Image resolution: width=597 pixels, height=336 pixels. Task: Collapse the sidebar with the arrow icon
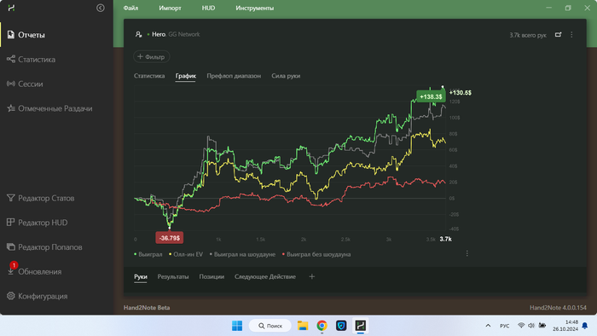click(100, 8)
